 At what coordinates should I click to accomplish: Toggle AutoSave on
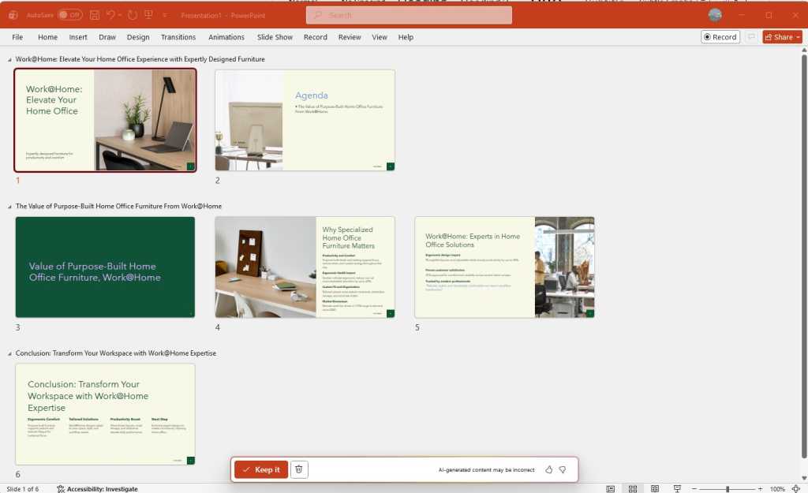pos(68,15)
